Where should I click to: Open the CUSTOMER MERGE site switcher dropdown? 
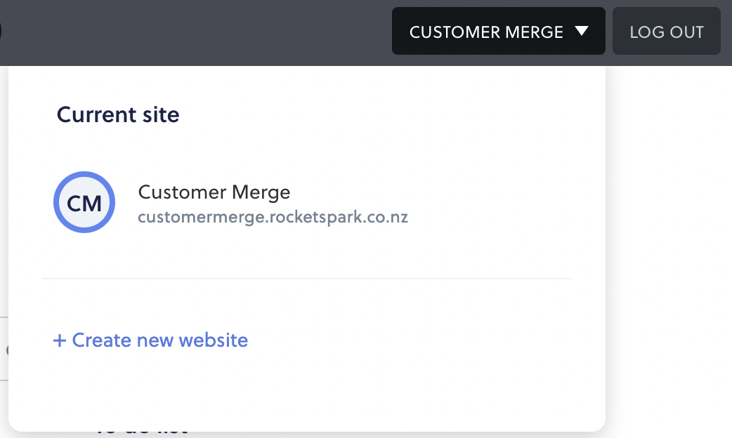499,31
